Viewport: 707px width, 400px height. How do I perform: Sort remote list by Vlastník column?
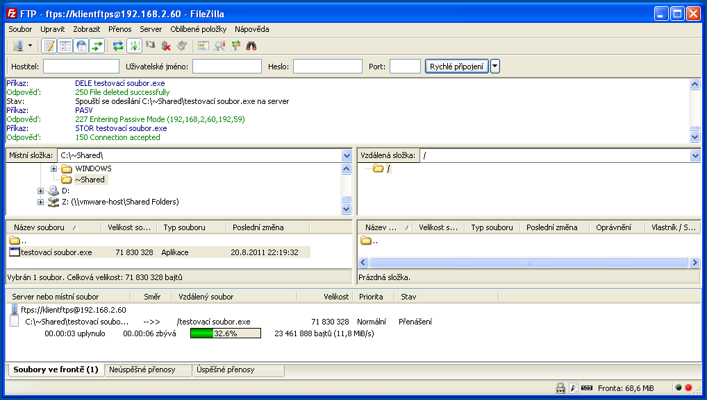[x=673, y=227]
